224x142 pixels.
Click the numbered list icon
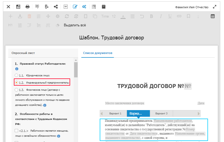39,16
